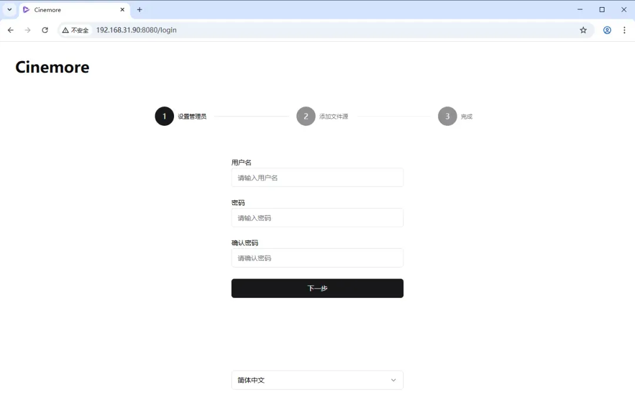
Task: Open the 简体中文 language dropdown
Action: tap(317, 380)
